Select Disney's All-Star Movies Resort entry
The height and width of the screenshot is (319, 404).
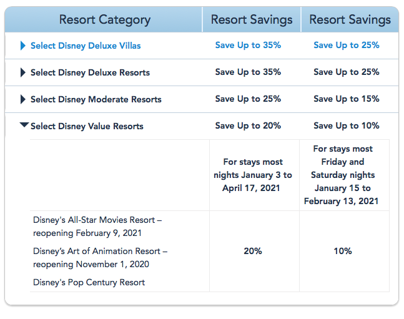(x=97, y=227)
